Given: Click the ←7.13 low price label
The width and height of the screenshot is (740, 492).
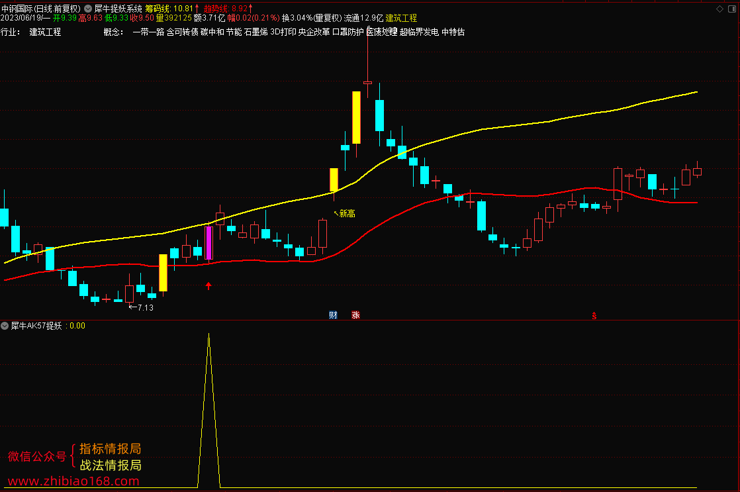Looking at the screenshot, I should pos(141,307).
